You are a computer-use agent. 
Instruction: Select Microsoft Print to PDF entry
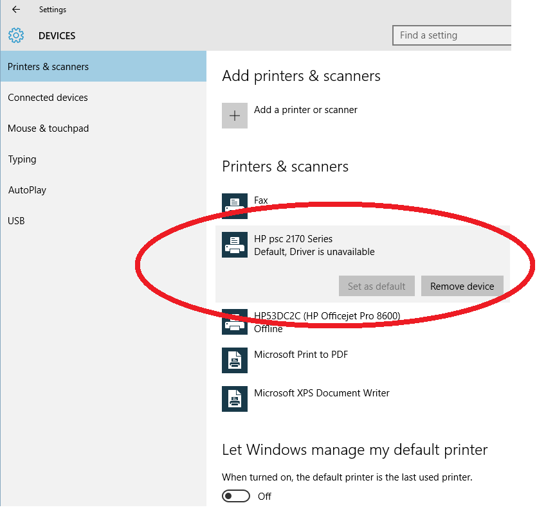pos(301,355)
